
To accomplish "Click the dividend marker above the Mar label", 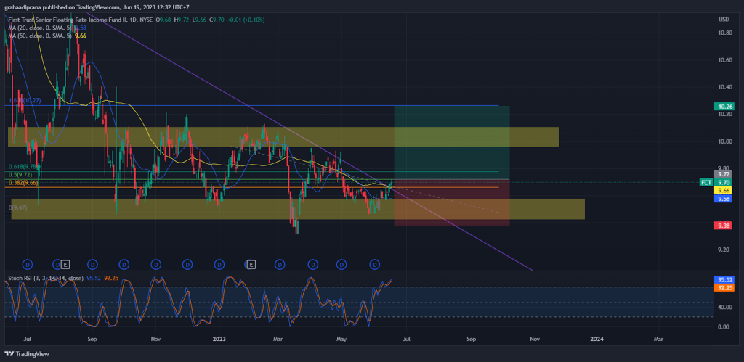I will [280, 264].
